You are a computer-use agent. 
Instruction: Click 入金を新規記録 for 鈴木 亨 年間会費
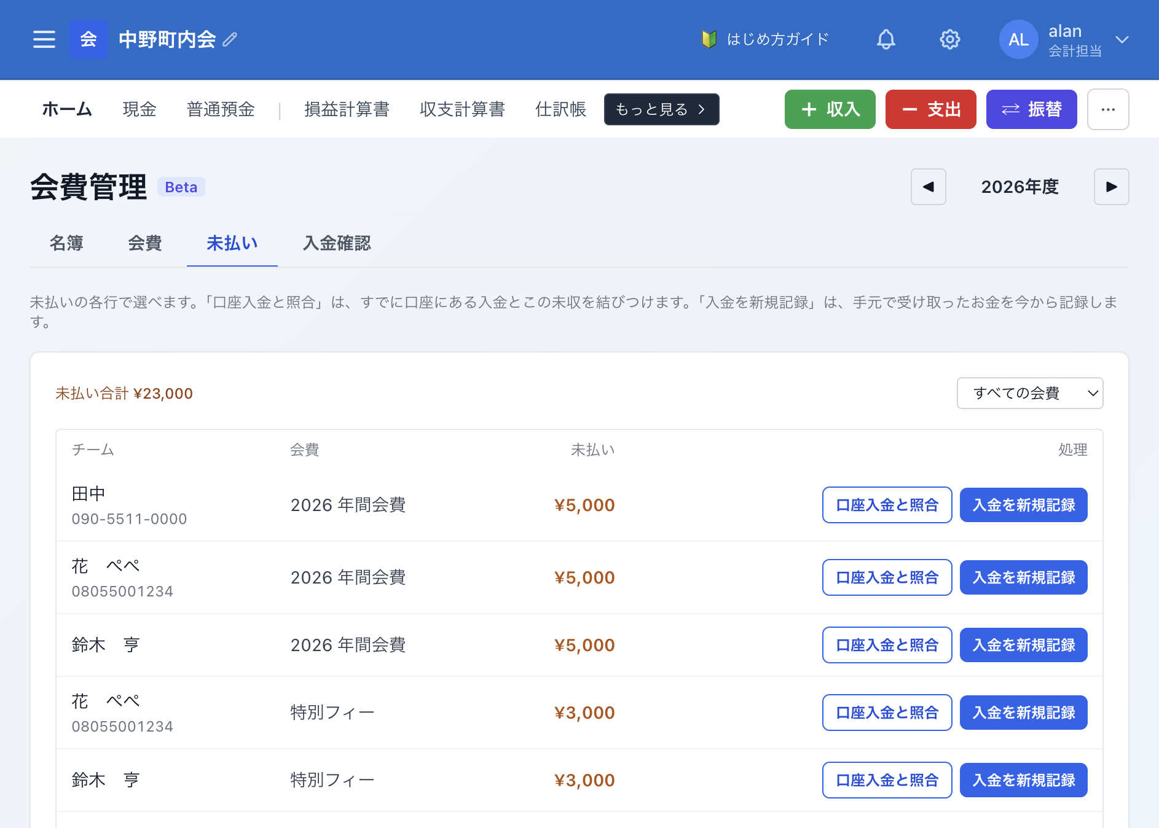pyautogui.click(x=1023, y=645)
